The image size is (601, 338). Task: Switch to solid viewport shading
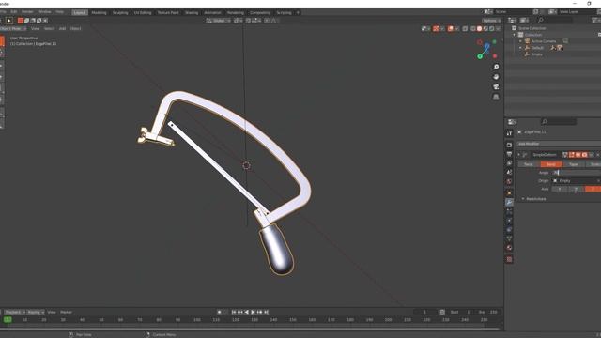coord(480,29)
